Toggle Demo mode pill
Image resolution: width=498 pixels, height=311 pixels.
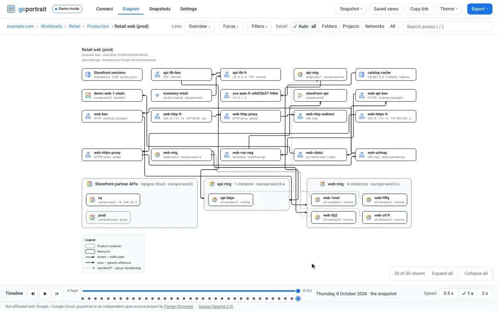[67, 9]
